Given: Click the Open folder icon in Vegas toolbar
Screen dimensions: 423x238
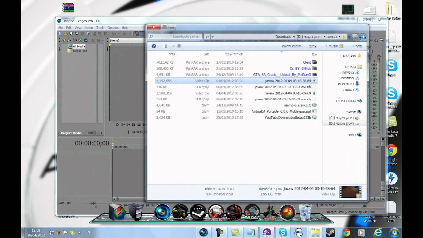Looking at the screenshot, I should (66, 34).
